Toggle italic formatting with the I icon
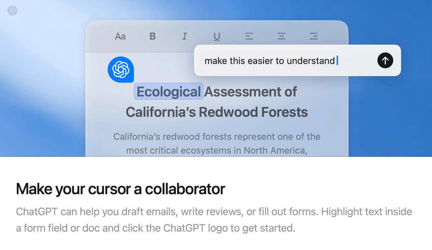The width and height of the screenshot is (432, 250). tap(185, 36)
